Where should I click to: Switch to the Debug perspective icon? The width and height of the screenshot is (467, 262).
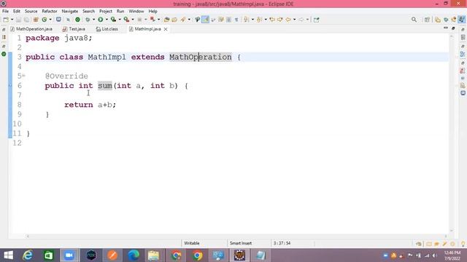(446, 20)
